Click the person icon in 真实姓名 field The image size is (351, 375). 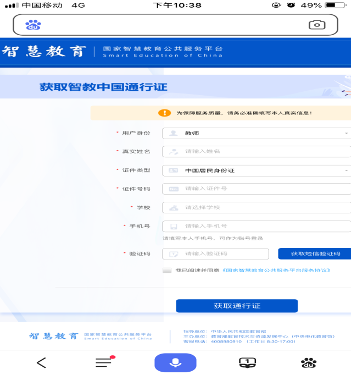pos(174,151)
